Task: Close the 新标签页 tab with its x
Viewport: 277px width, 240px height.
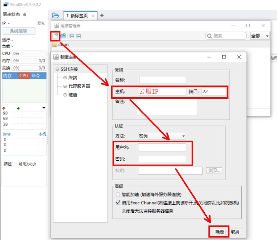Action: pos(93,16)
